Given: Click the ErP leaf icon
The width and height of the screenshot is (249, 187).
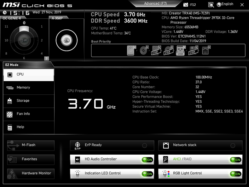Looking at the screenshot, I should pos(78,146).
